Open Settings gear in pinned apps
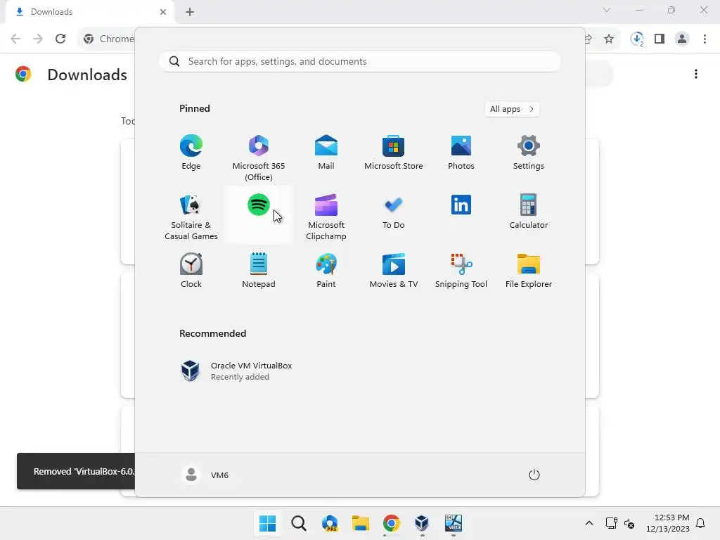The height and width of the screenshot is (540, 720). tap(529, 153)
